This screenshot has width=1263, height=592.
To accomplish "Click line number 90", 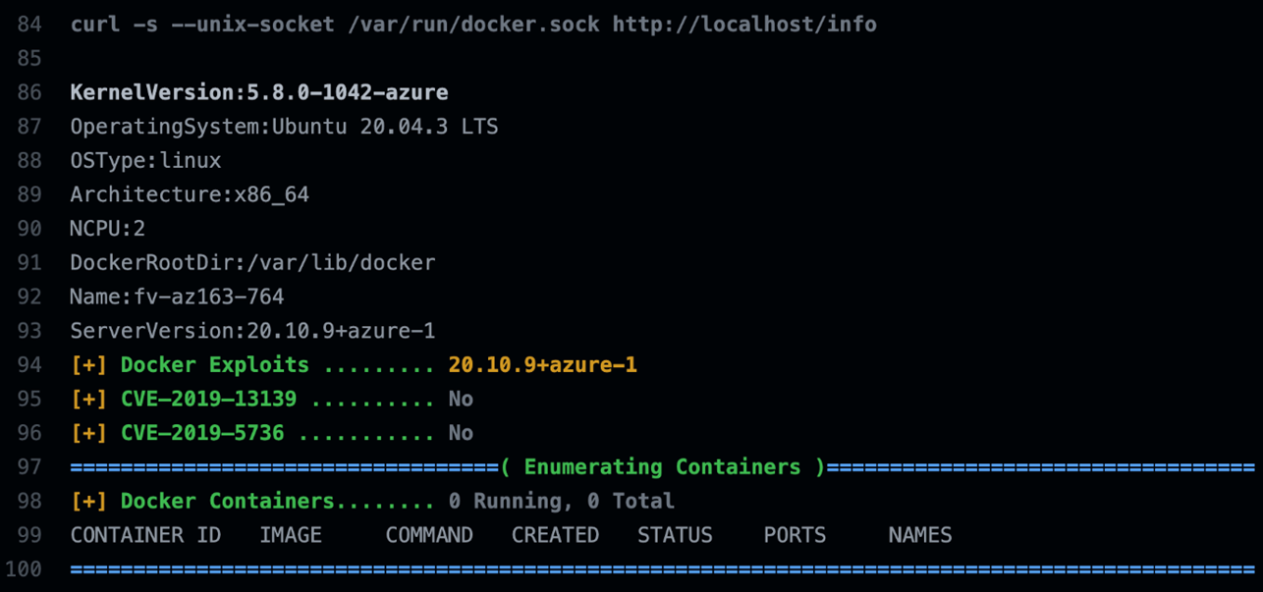I will tap(29, 229).
